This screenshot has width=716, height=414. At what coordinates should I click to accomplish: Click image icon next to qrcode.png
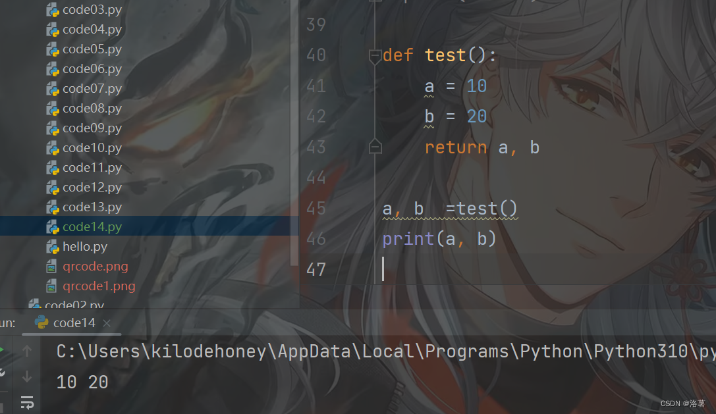[x=51, y=267]
